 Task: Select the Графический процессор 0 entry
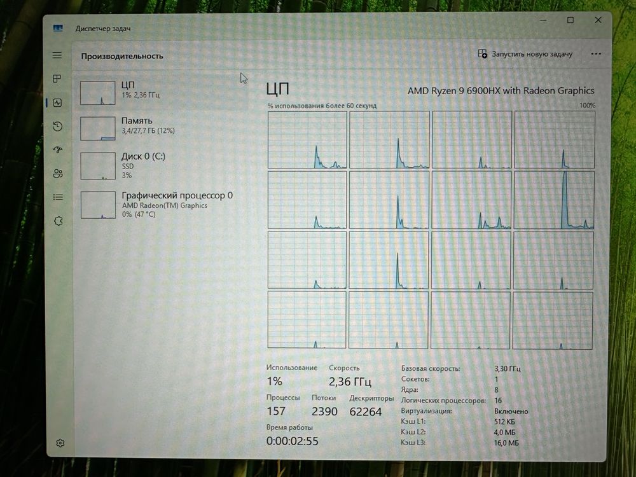click(161, 205)
